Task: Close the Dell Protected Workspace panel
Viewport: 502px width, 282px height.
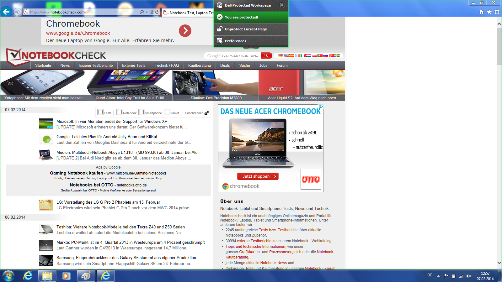Action: 282,5
